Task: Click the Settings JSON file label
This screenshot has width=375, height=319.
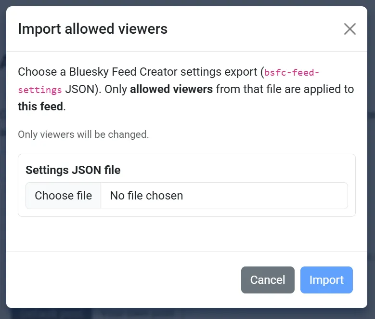Action: 73,170
